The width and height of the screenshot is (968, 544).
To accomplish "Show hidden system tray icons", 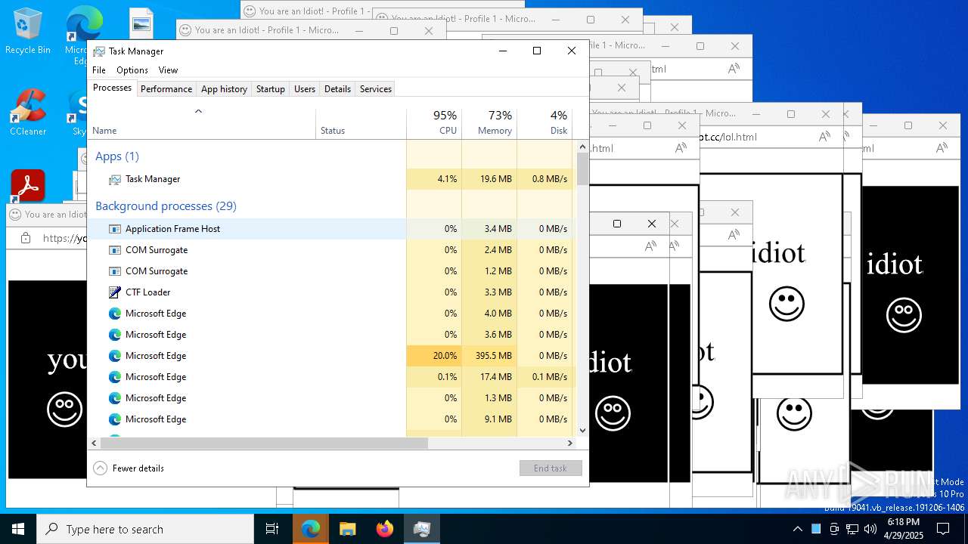I will 797,529.
